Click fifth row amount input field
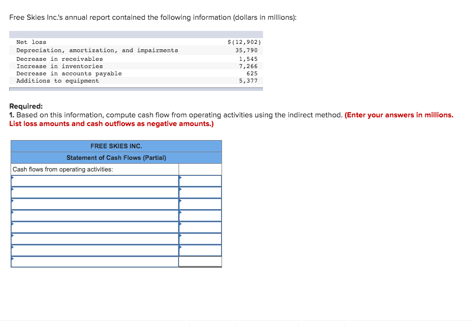The image size is (473, 327). point(200,227)
